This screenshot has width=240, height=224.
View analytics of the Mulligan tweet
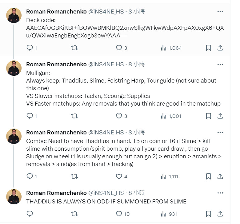(x=171, y=116)
